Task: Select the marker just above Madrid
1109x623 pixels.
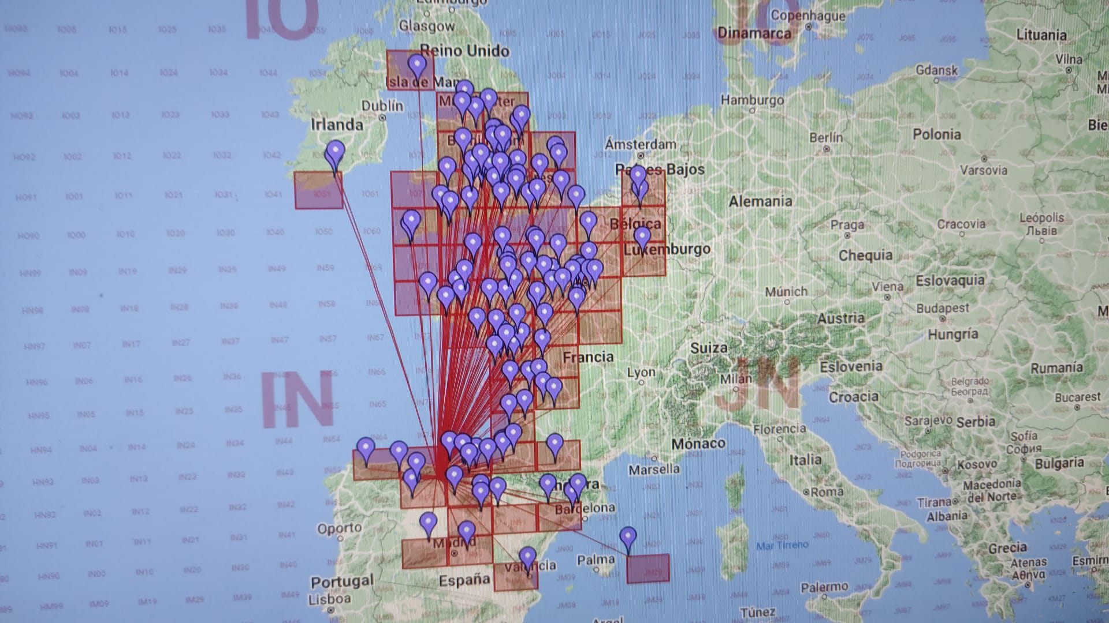Action: click(467, 534)
